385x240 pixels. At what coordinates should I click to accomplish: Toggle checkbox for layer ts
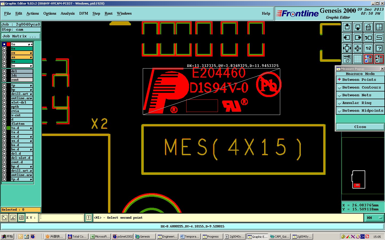click(x=4, y=49)
